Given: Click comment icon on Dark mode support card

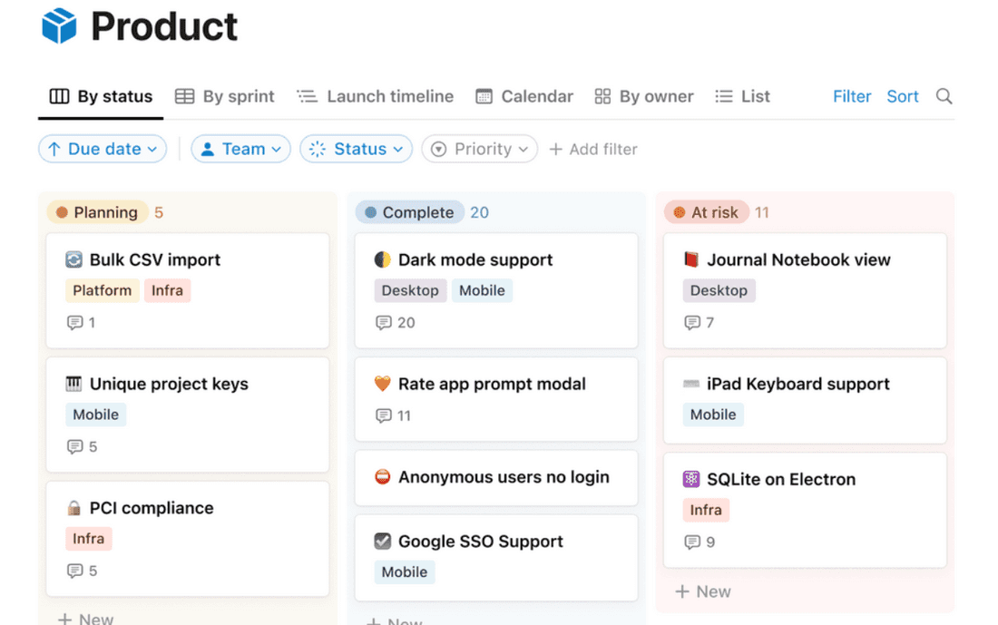Looking at the screenshot, I should click(384, 323).
